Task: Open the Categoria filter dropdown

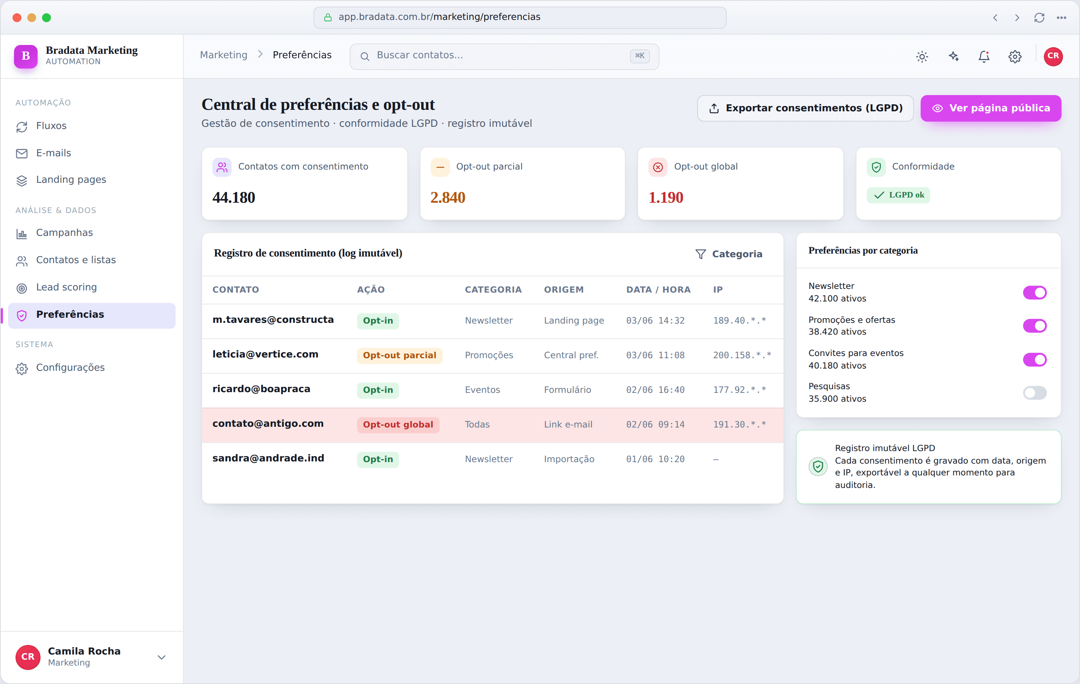Action: tap(729, 254)
